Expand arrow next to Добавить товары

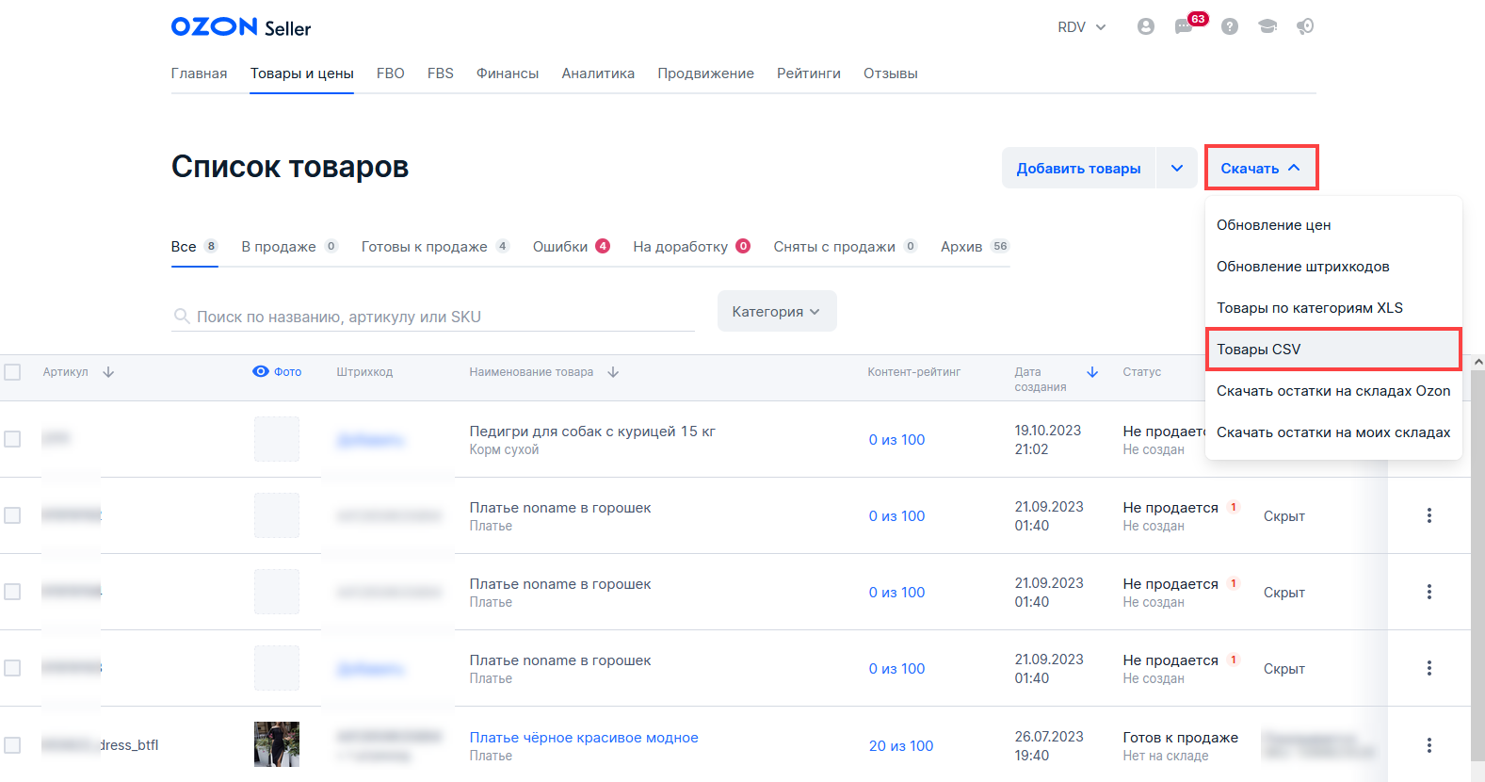(x=1176, y=169)
